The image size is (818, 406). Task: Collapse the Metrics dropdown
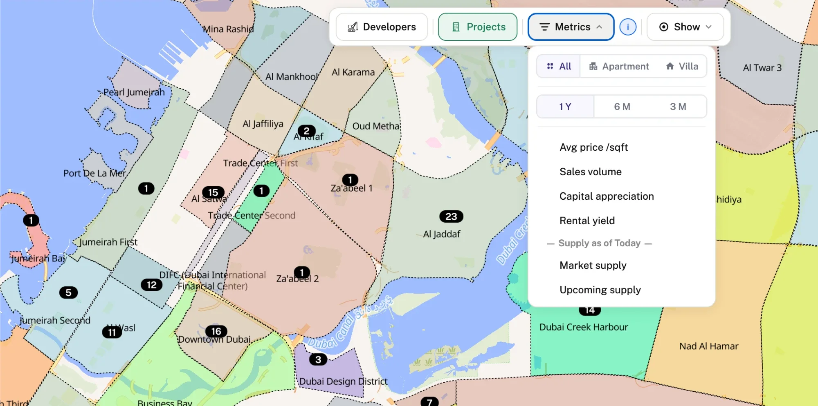[571, 27]
